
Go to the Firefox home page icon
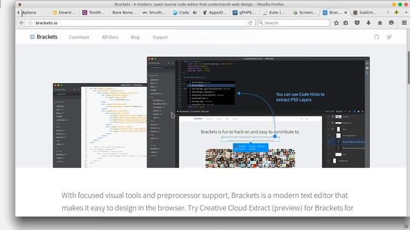coord(380,23)
